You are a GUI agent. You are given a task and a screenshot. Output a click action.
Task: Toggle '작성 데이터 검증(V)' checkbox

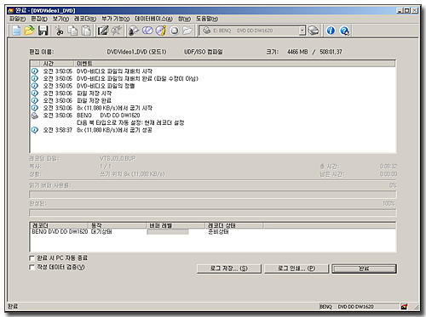[x=32, y=267]
